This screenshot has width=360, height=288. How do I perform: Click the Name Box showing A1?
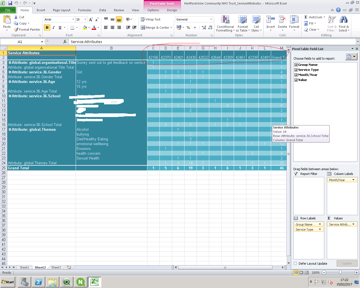[x=20, y=42]
